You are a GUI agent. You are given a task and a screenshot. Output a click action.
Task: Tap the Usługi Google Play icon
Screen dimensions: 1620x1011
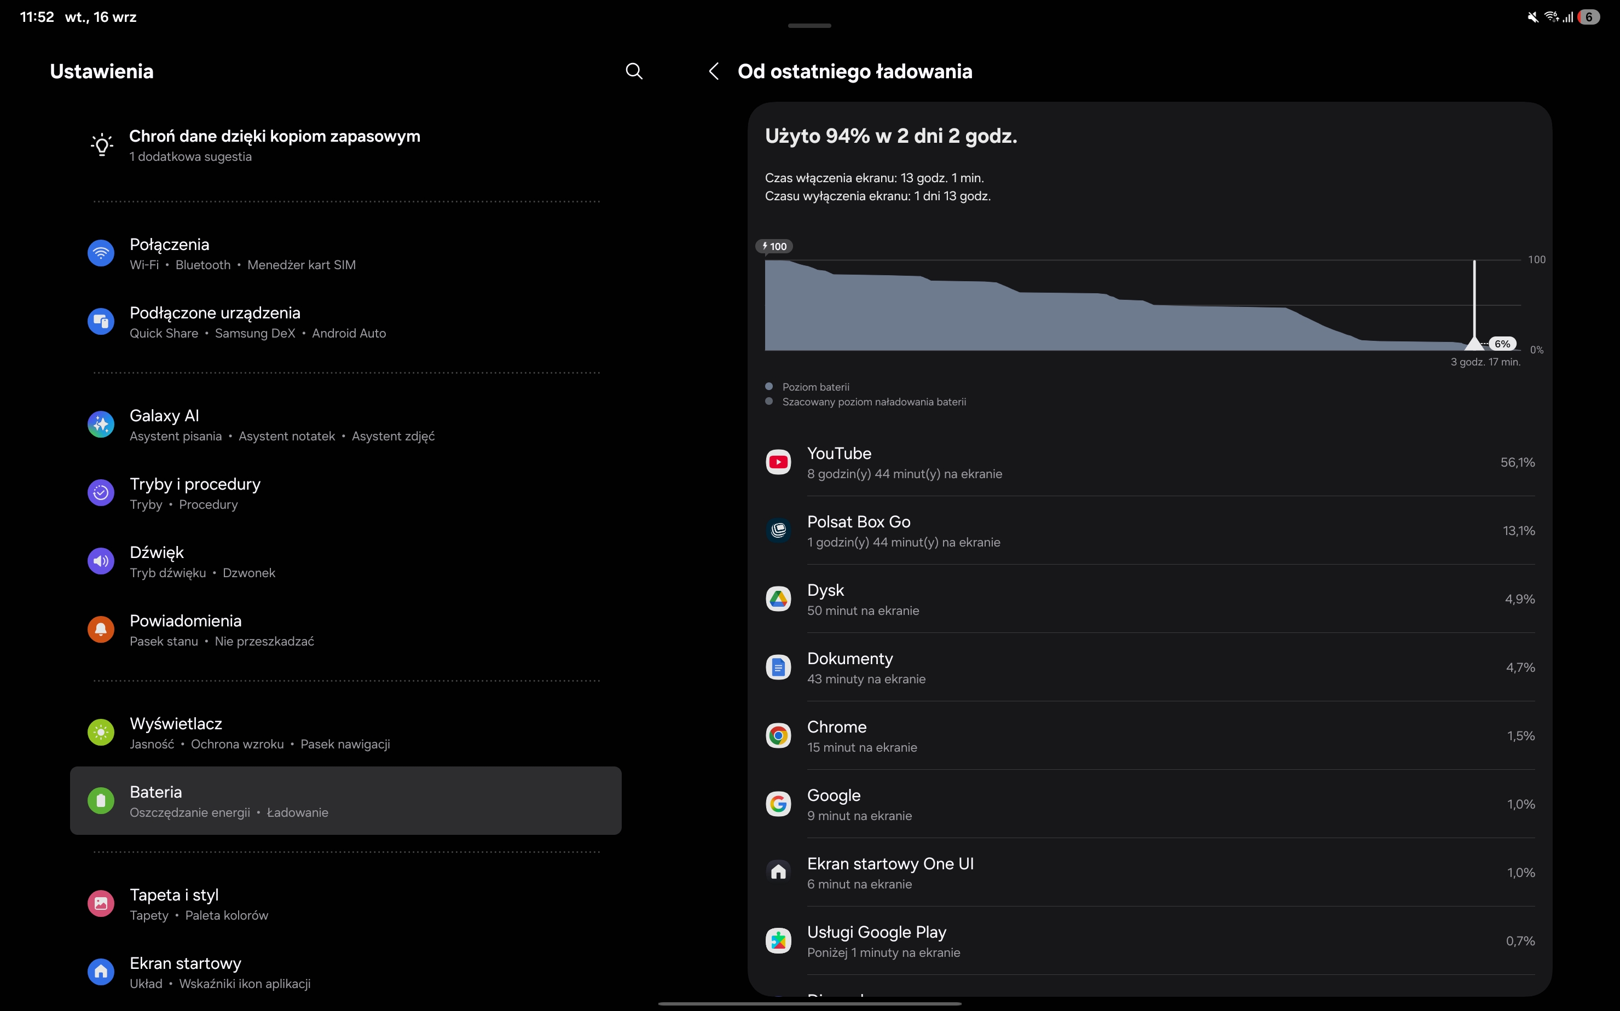[x=778, y=942]
